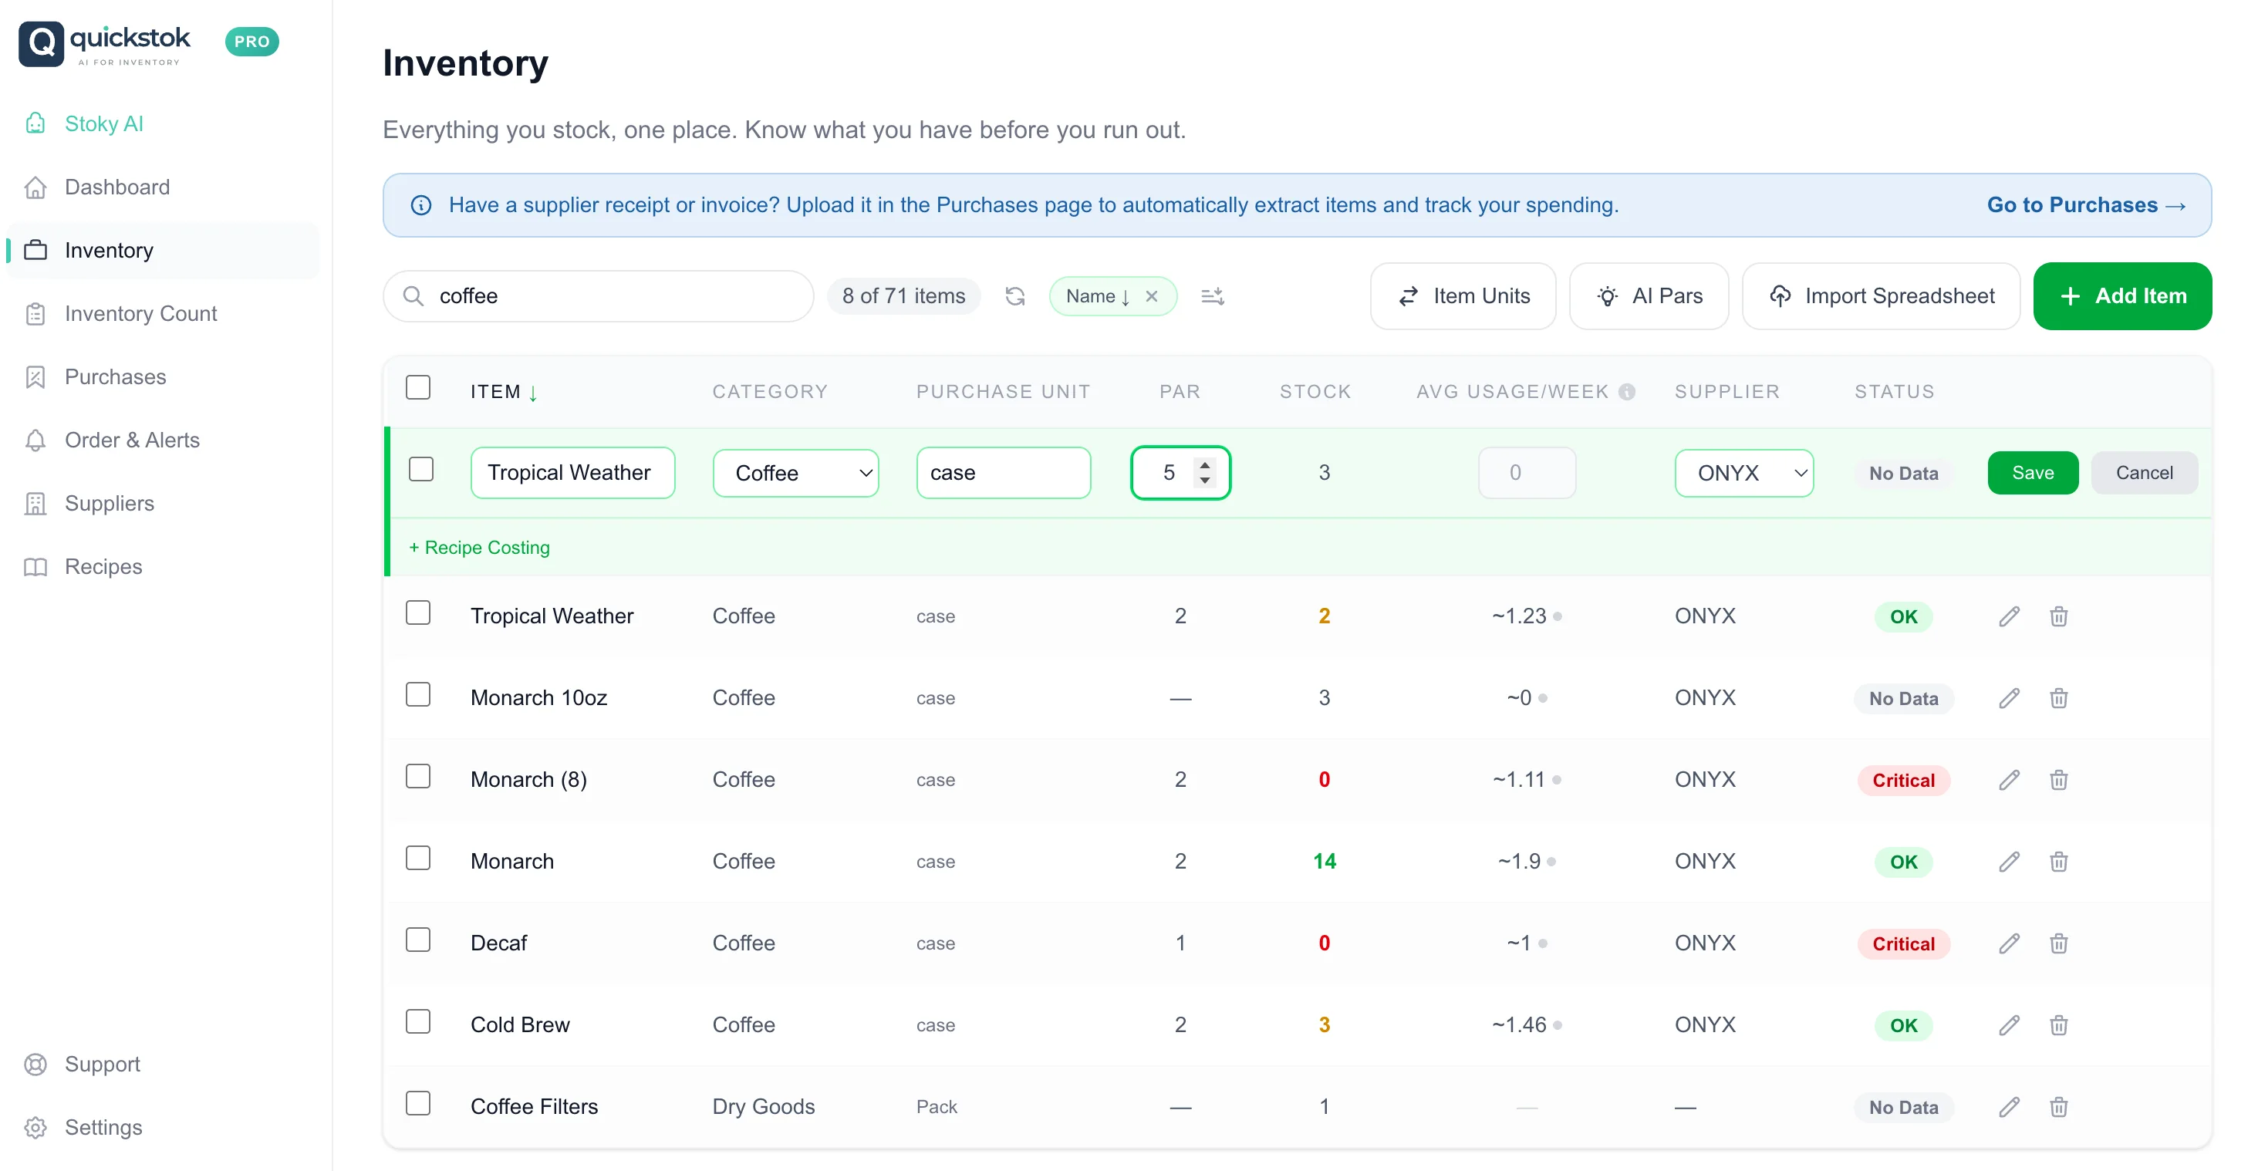Open the Coffee category dropdown
This screenshot has width=2248, height=1171.
pos(795,472)
